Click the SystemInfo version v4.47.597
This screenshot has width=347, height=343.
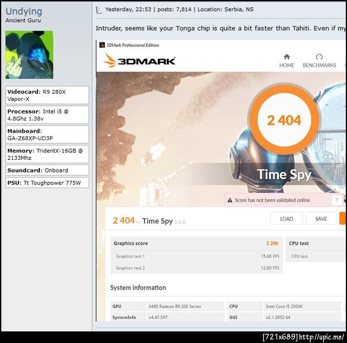click(158, 318)
